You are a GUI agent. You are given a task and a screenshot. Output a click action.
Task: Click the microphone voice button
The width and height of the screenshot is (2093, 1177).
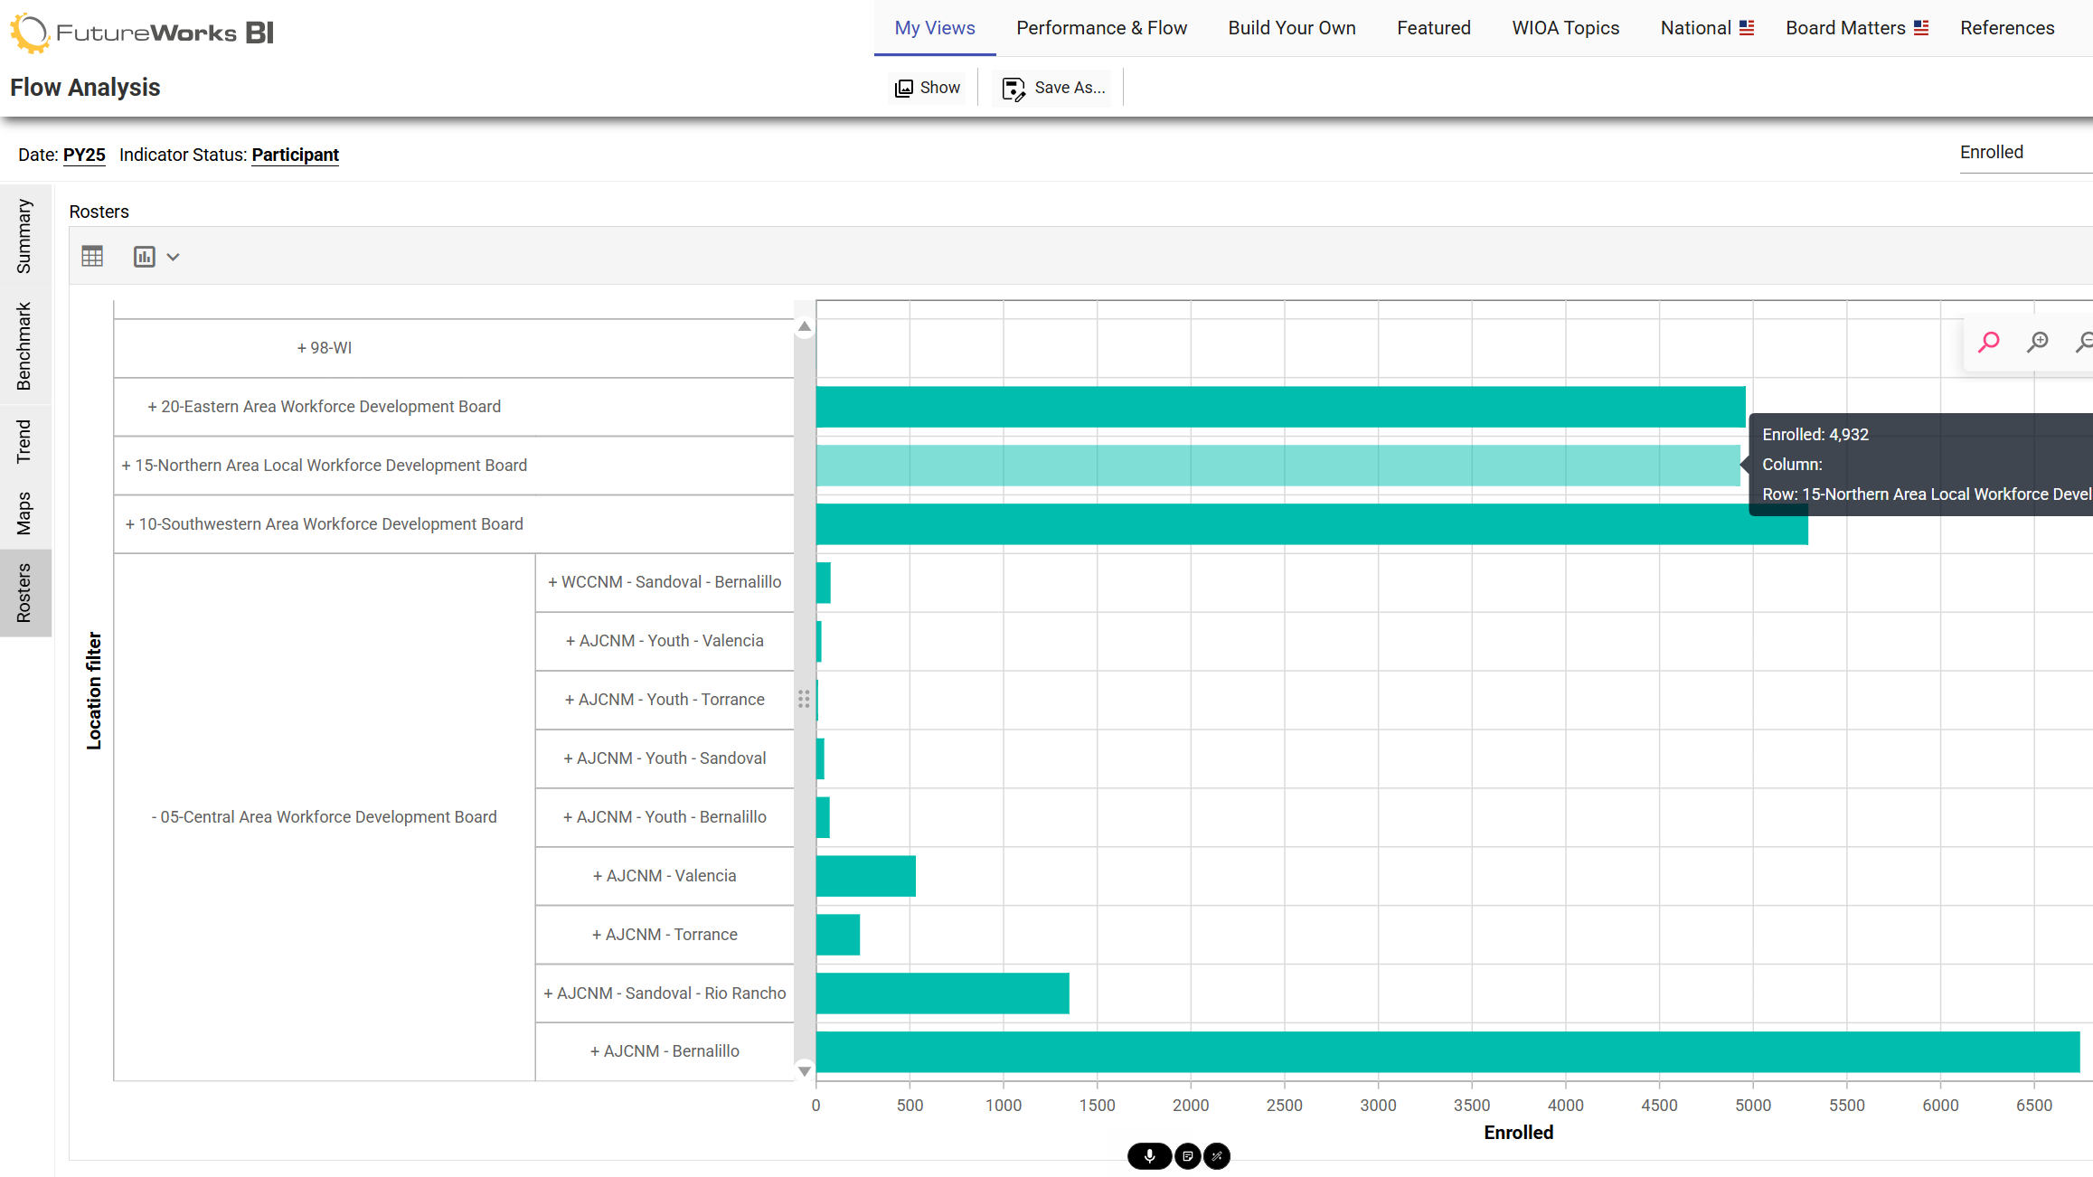1149,1156
